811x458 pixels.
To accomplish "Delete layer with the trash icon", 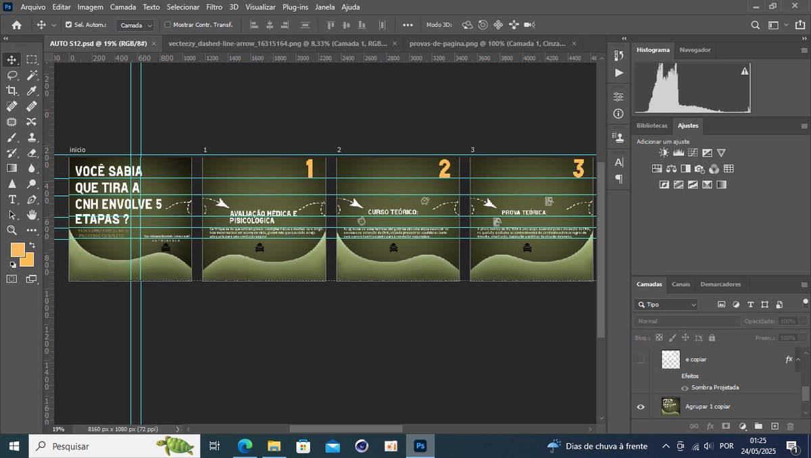I will point(790,426).
